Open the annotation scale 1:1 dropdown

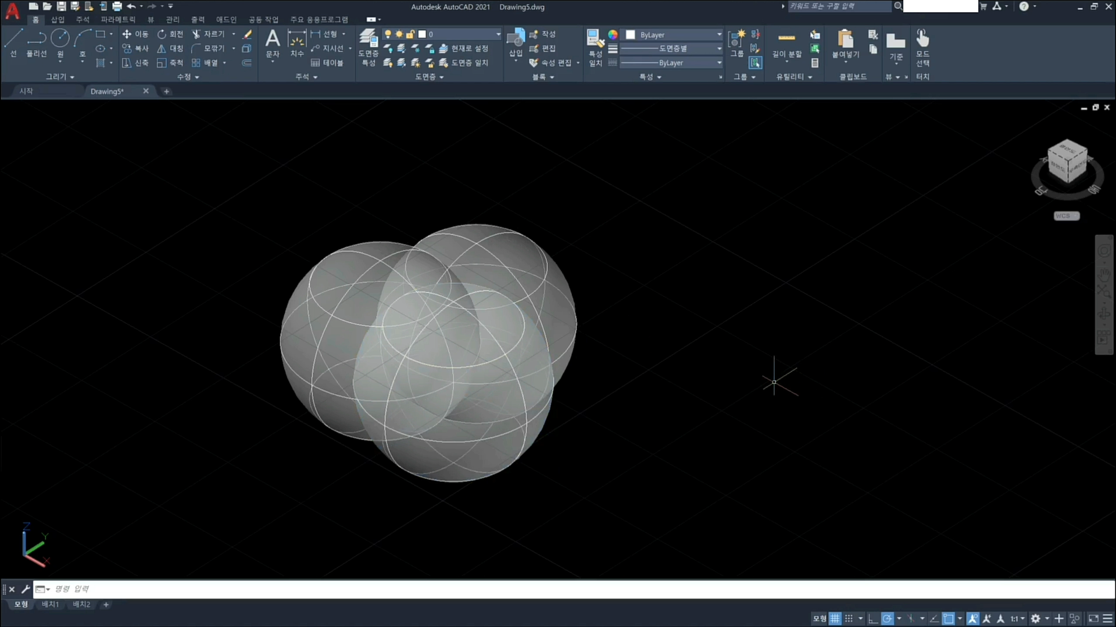pyautogui.click(x=1017, y=618)
